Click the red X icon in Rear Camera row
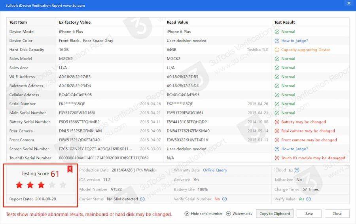Viewport: 356px width, 224px height. tap(277, 131)
